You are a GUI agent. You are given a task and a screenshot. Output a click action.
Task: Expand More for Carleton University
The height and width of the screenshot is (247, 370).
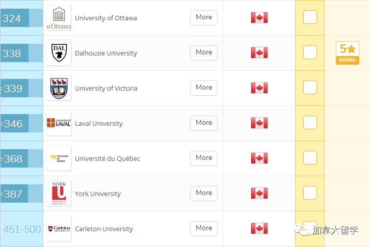tap(204, 229)
